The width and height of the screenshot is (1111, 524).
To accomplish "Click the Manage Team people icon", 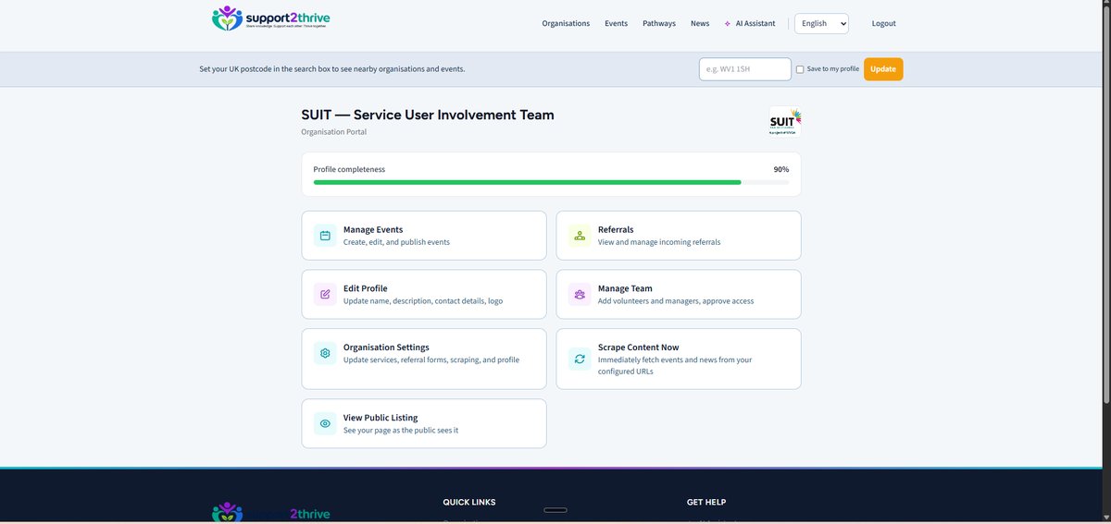I will [x=580, y=295].
